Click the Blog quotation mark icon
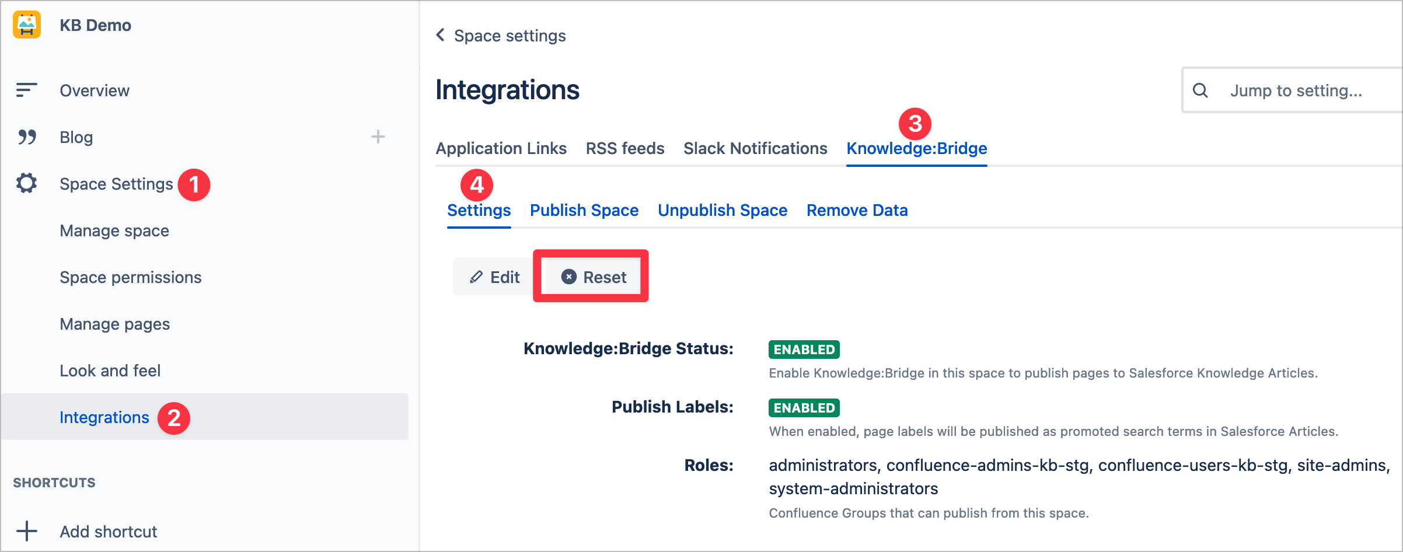Image resolution: width=1403 pixels, height=552 pixels. [x=27, y=137]
